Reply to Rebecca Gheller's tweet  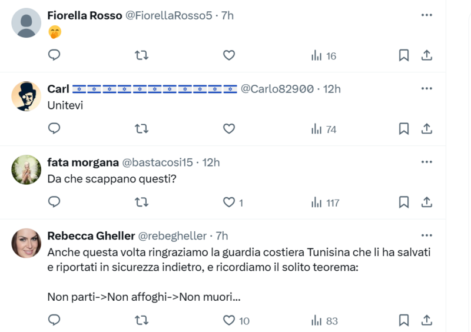tap(54, 320)
